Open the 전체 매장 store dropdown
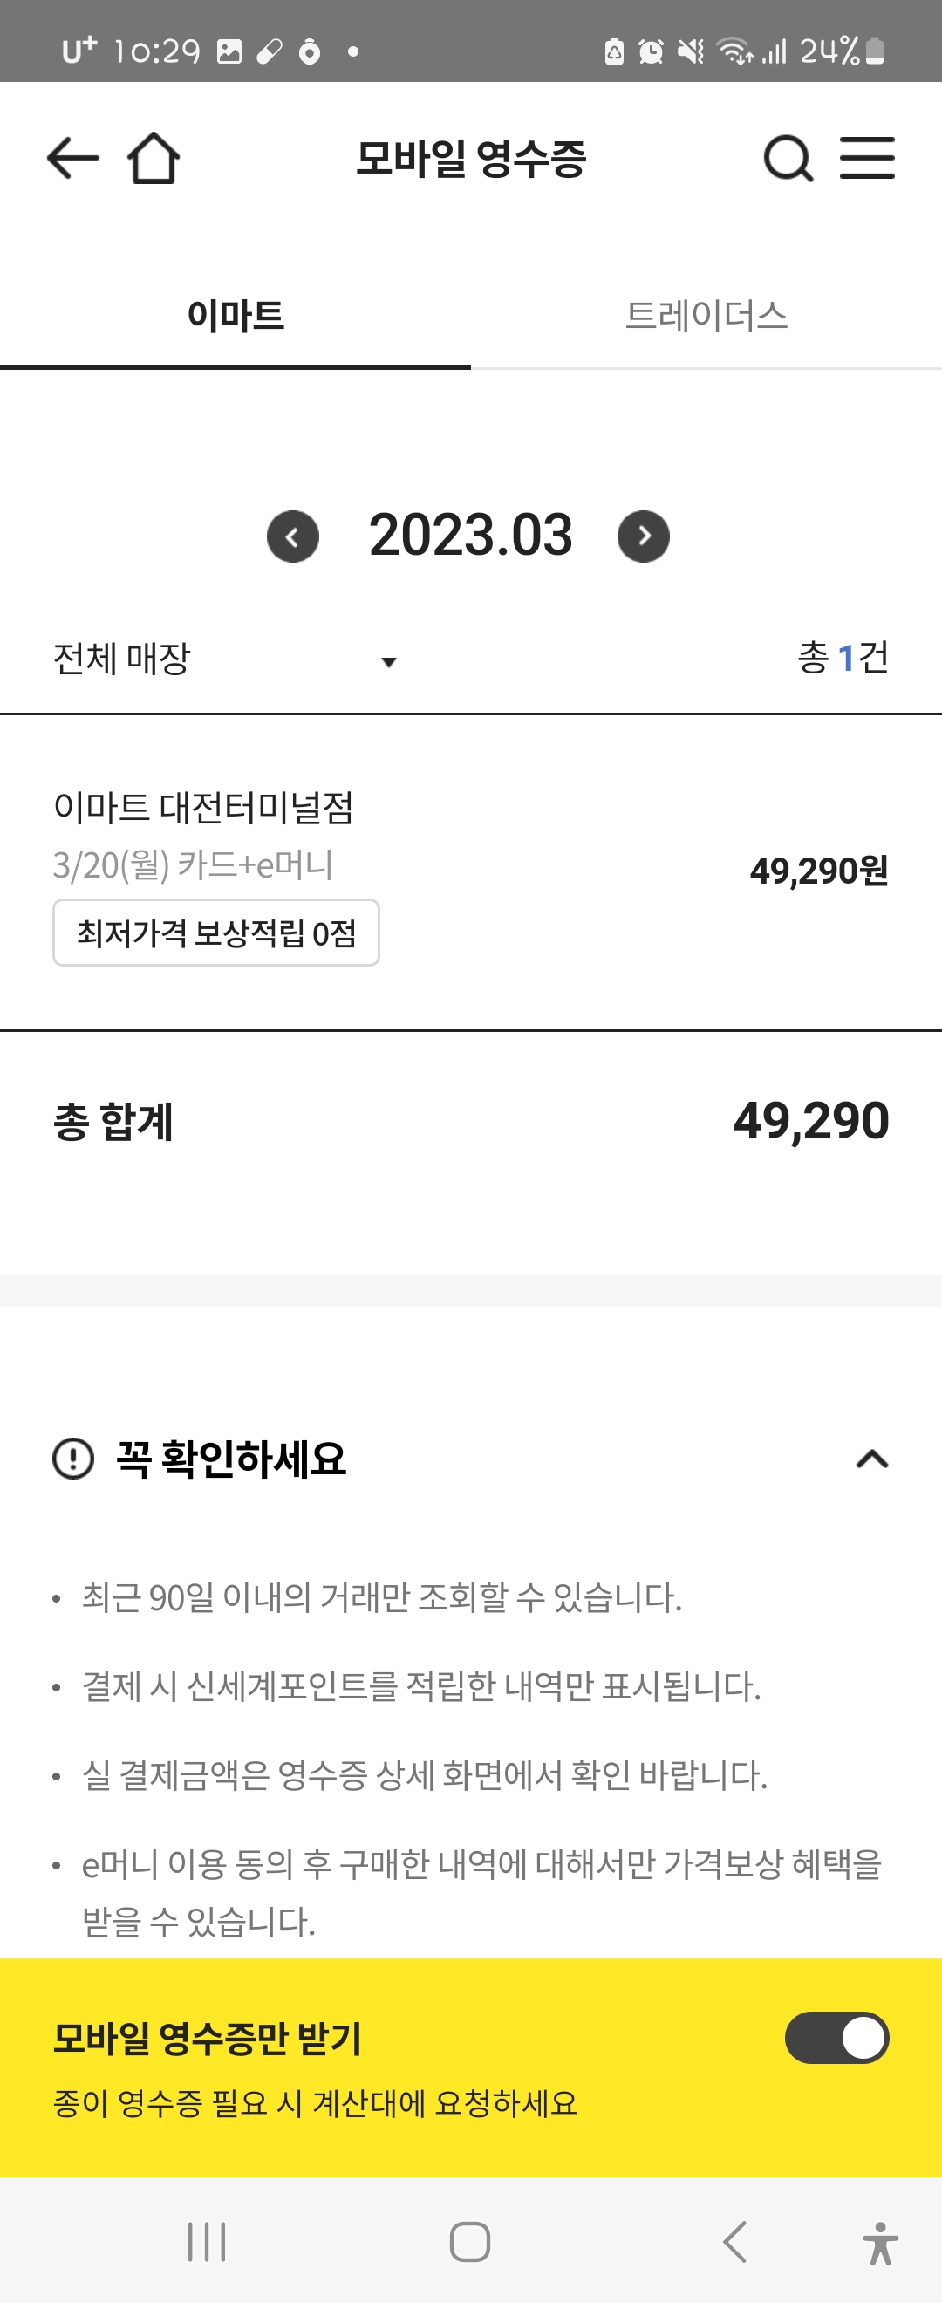942x2303 pixels. (223, 659)
